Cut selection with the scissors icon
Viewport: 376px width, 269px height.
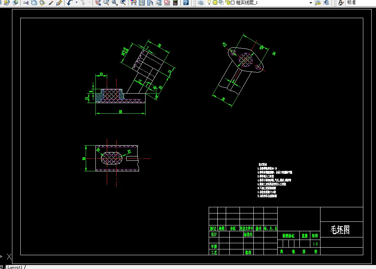pos(26,3)
